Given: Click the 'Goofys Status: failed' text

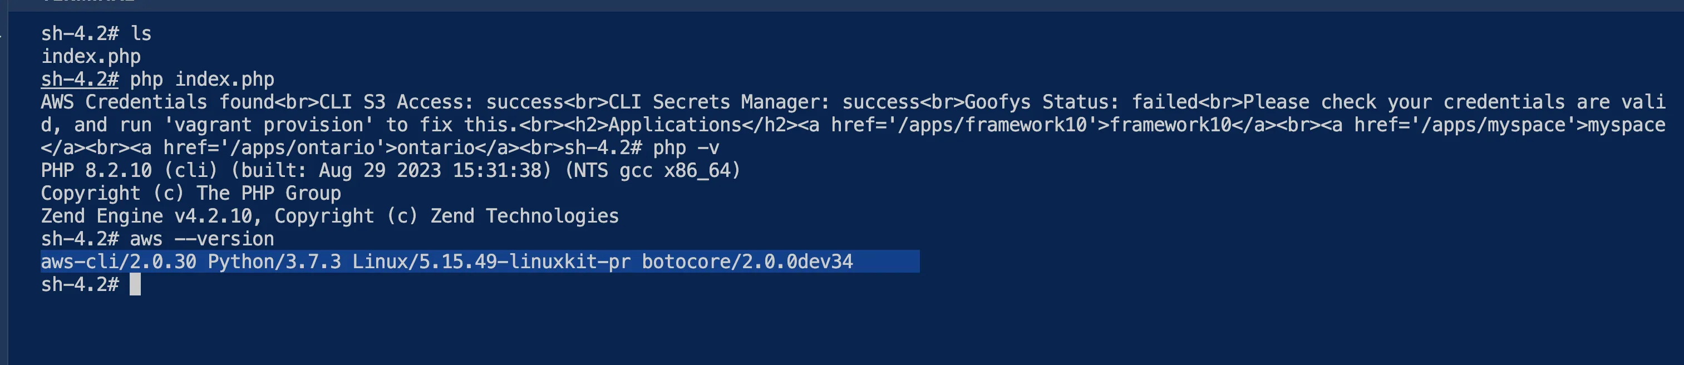Looking at the screenshot, I should click(x=1081, y=102).
